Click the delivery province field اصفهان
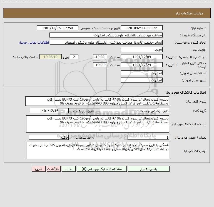This screenshot has height=207, width=214. point(142,73)
